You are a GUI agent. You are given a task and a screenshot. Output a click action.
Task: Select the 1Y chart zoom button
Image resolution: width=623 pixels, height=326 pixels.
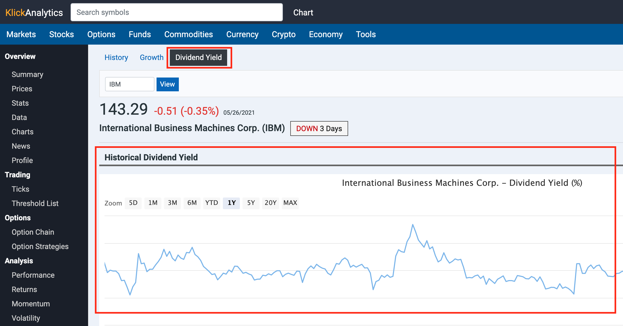click(x=231, y=203)
